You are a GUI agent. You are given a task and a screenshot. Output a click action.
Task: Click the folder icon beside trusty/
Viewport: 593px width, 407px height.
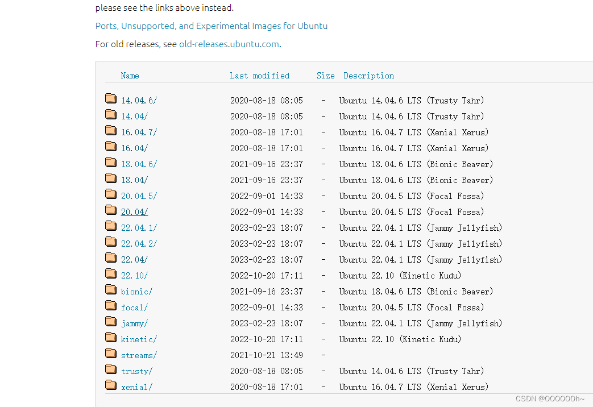[111, 369]
